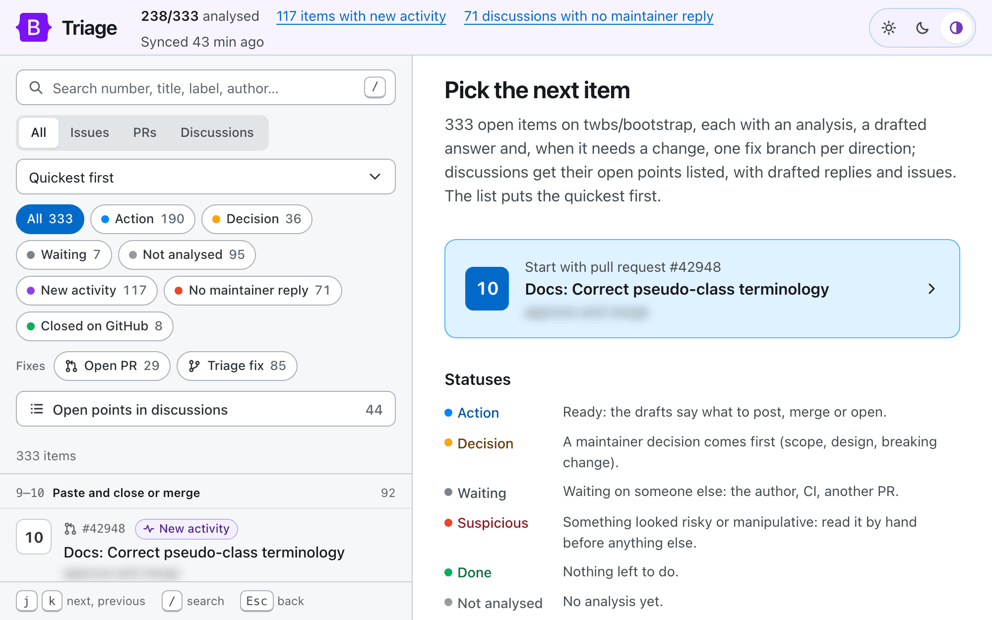Toggle the Not analysed 95 filter chip
This screenshot has height=620, width=992.
[187, 254]
